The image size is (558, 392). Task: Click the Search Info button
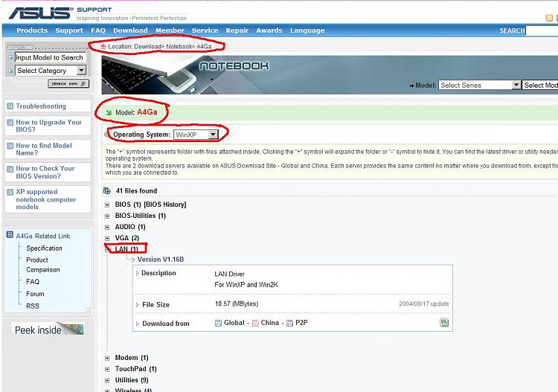point(68,83)
